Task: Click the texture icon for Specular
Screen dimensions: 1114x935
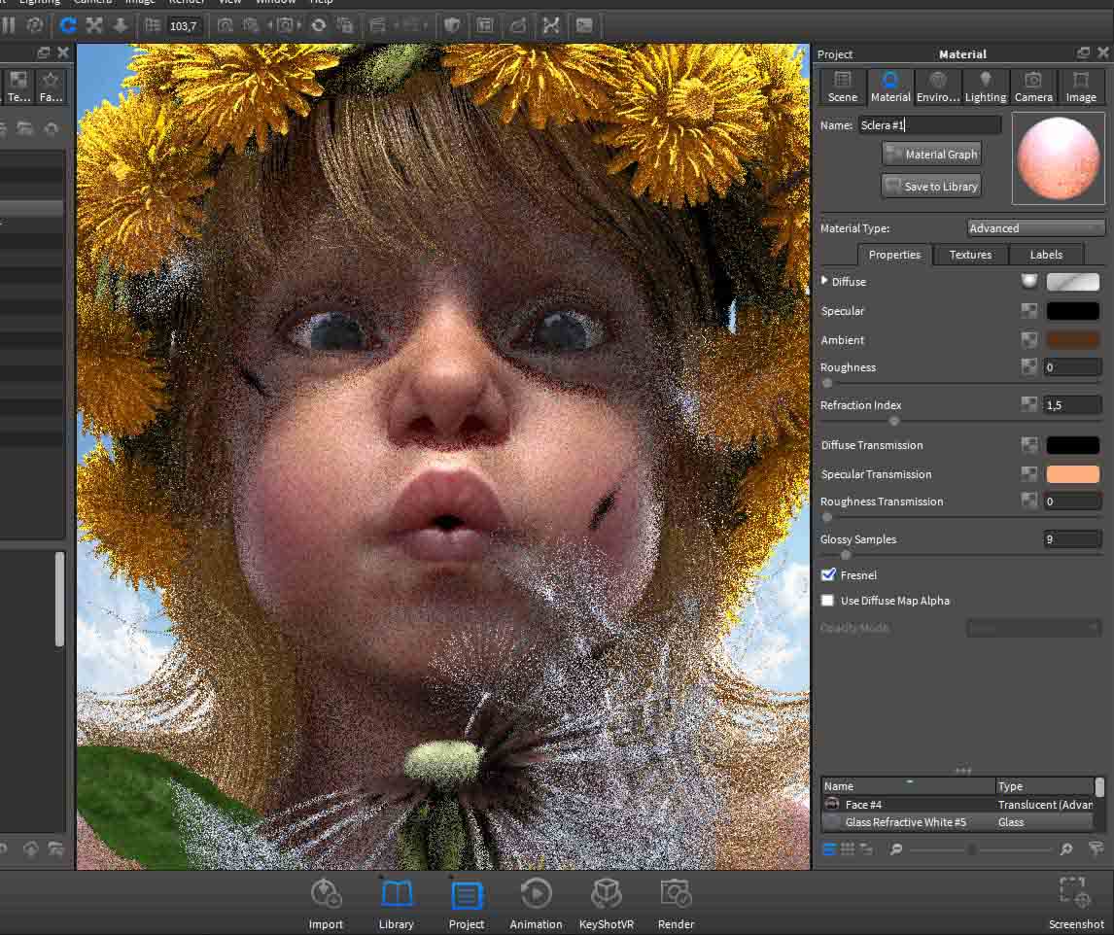Action: pyautogui.click(x=1028, y=310)
